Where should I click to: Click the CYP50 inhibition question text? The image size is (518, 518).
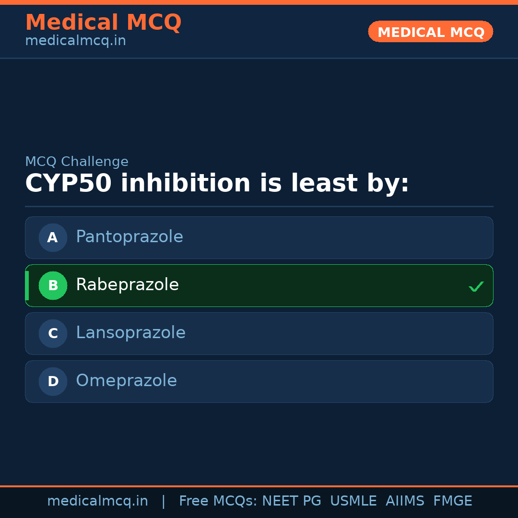coord(217,184)
